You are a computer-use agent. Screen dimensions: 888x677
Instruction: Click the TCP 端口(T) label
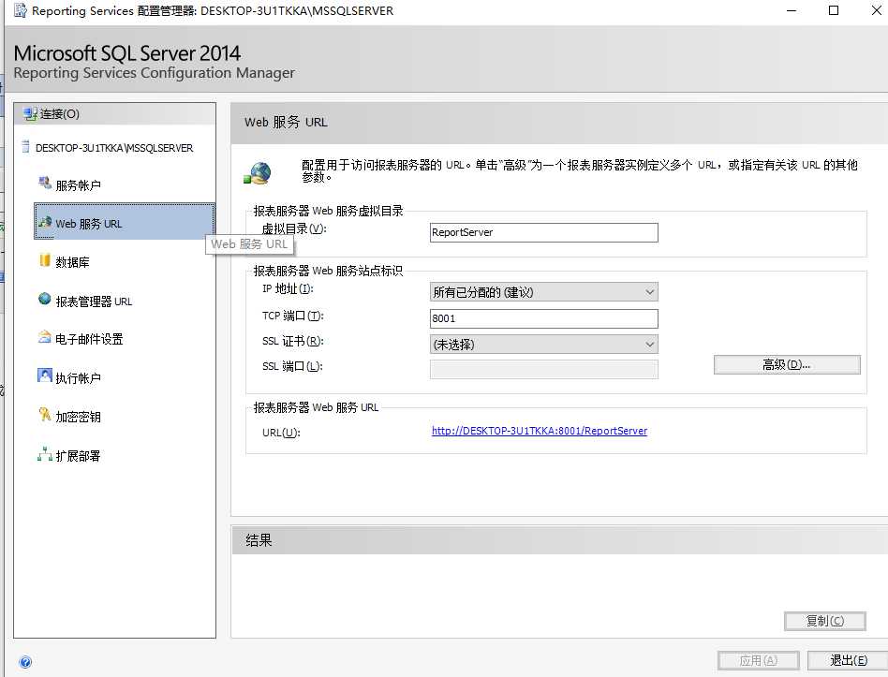293,316
